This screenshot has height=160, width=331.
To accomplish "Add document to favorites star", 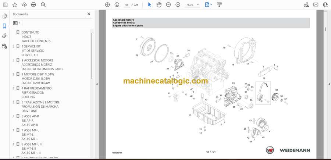I will (15, 5).
